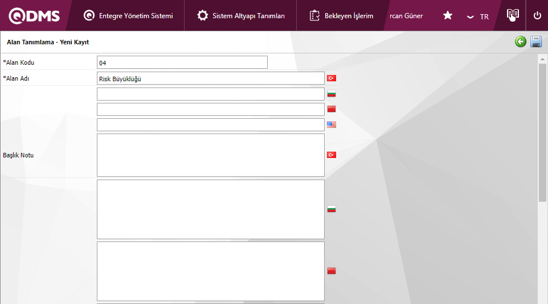Click the US flag beside the name field
The width and height of the screenshot is (548, 304).
tap(331, 124)
